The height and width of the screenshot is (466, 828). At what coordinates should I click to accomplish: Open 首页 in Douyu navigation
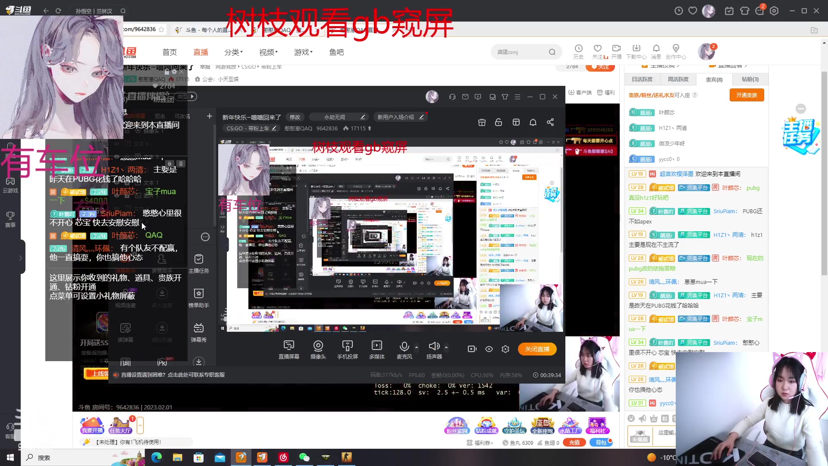(169, 52)
